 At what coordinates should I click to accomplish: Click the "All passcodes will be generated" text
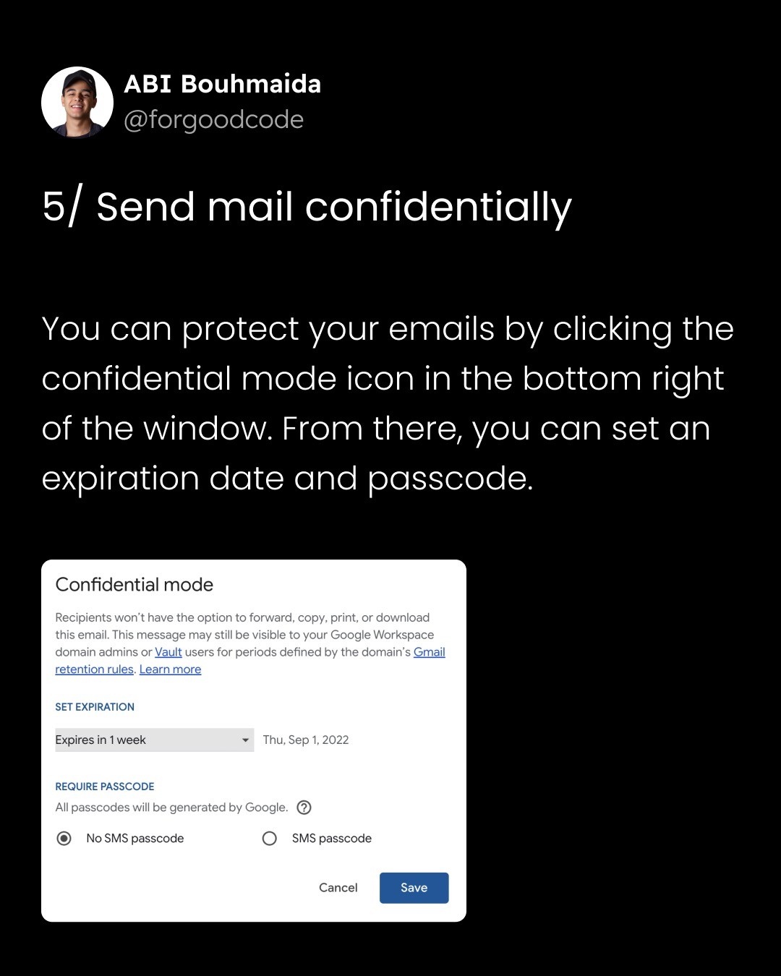pos(171,808)
